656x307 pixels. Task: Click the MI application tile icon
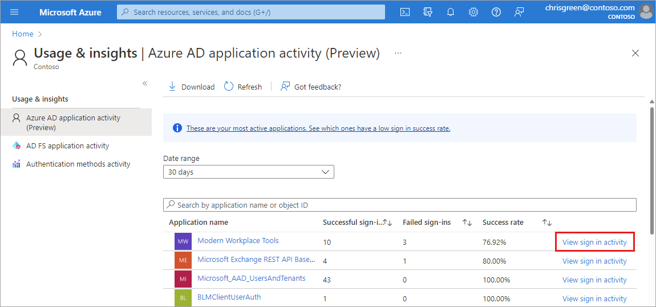tap(183, 280)
